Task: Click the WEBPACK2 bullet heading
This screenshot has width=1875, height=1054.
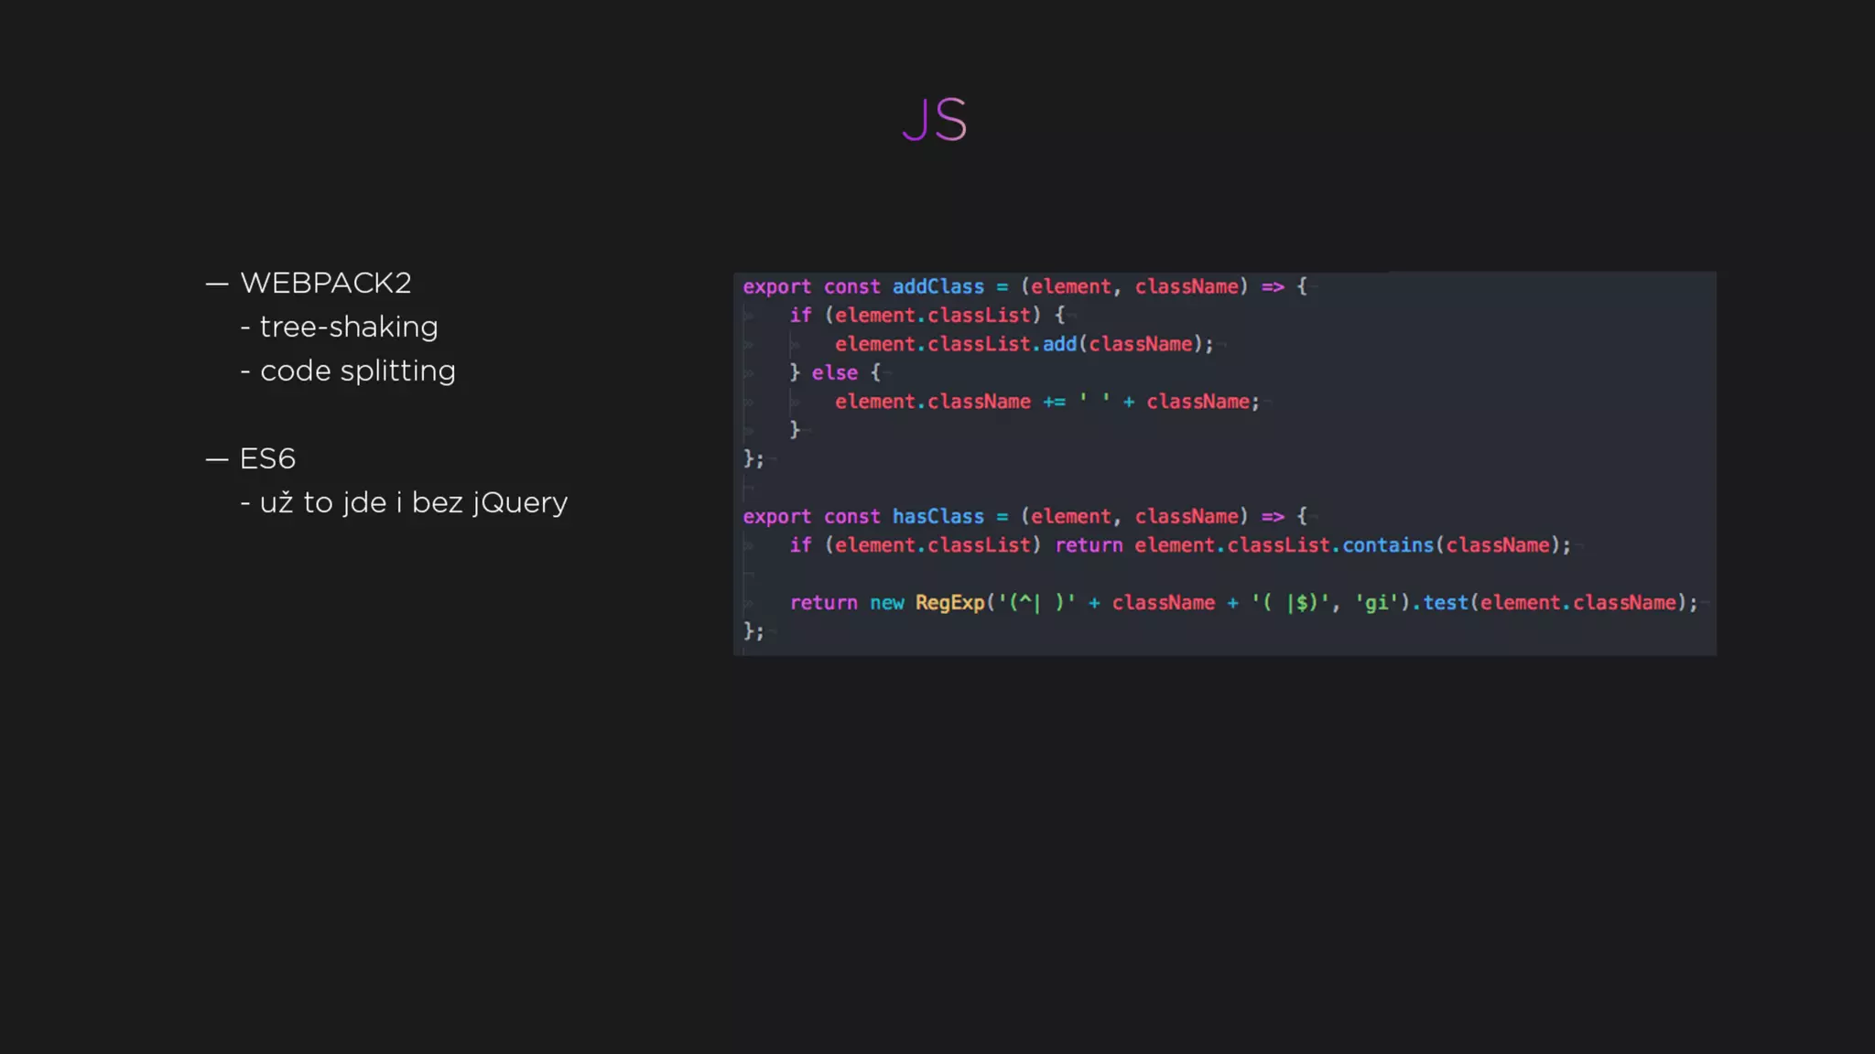Action: [325, 283]
